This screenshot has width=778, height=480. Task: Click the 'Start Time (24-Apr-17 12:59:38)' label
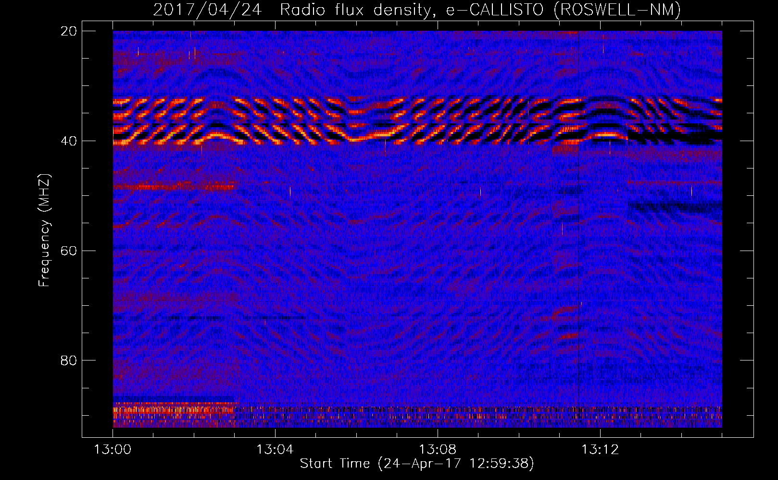[417, 464]
